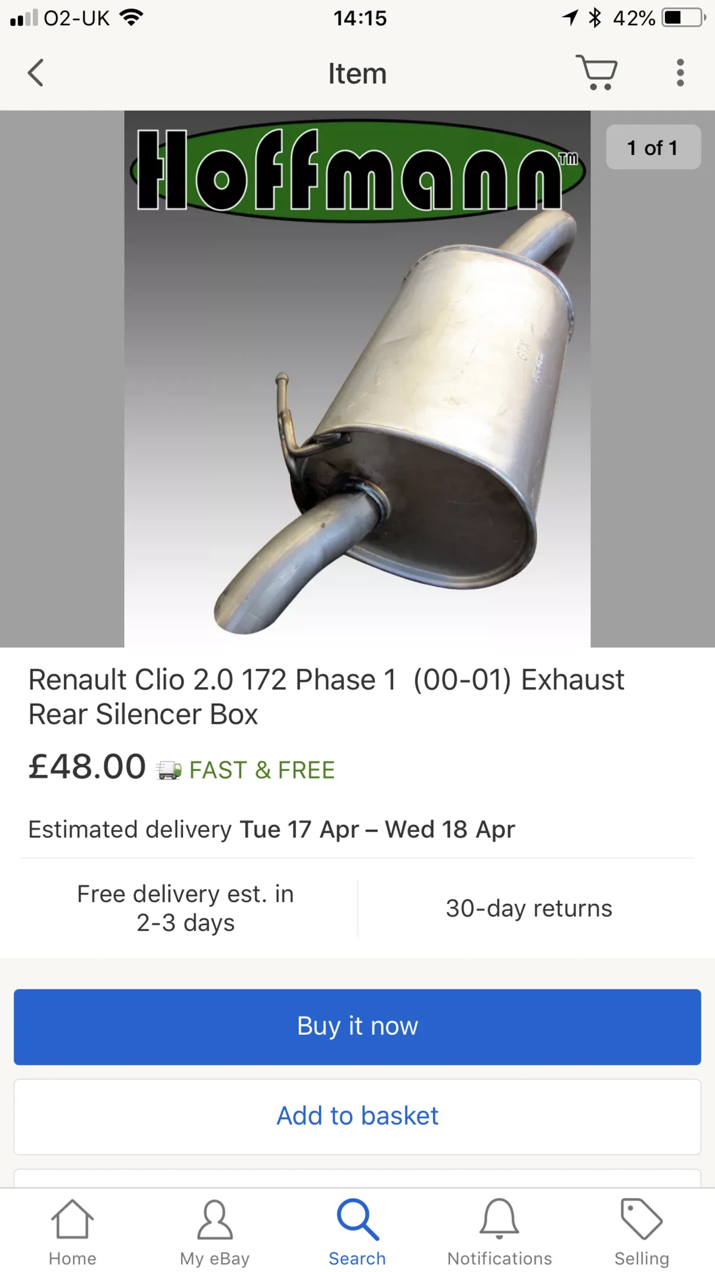
Task: Click the Buy it now button
Action: pos(357,1026)
